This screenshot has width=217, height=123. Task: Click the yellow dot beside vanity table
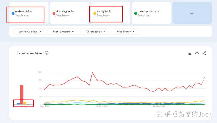[x=95, y=14]
